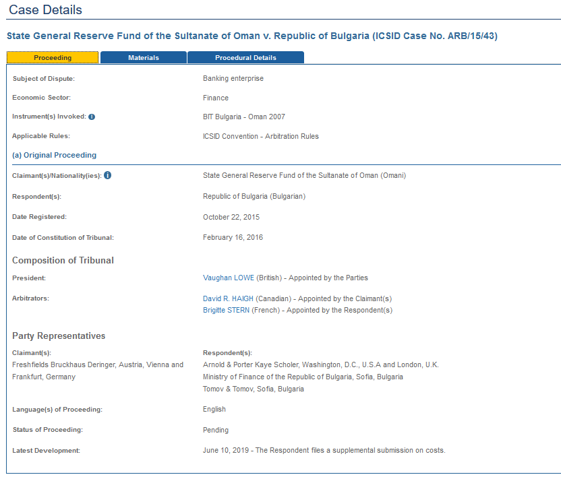Open Vaughan LOWE arbitrator profile link

(x=229, y=278)
